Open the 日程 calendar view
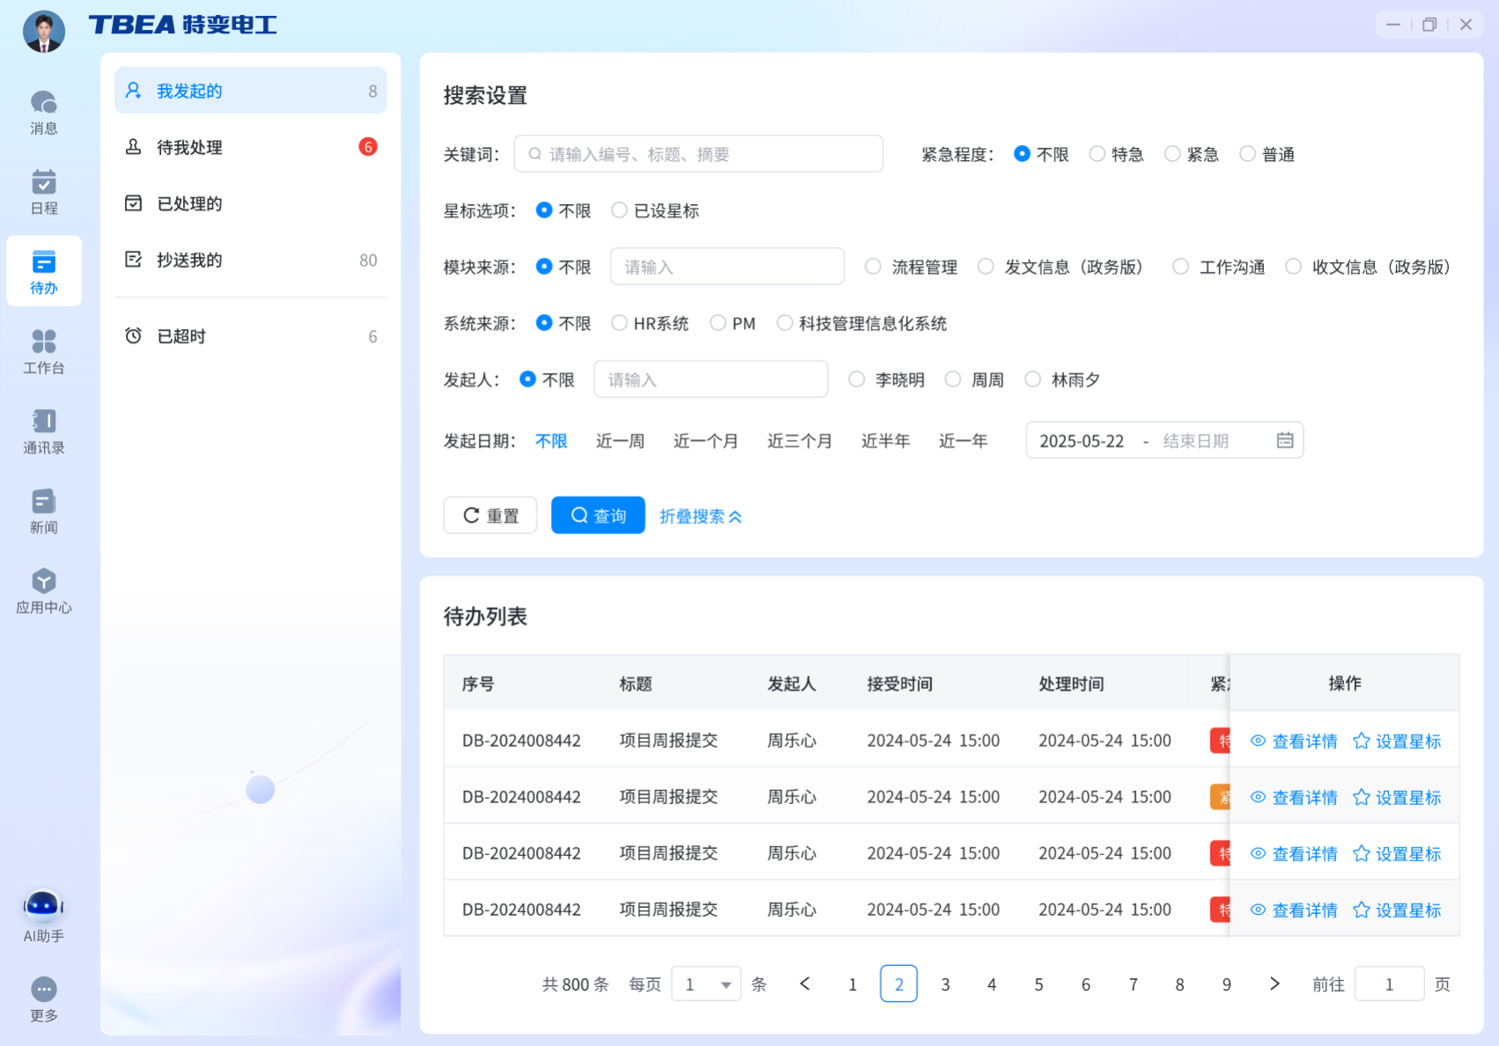 [x=43, y=189]
